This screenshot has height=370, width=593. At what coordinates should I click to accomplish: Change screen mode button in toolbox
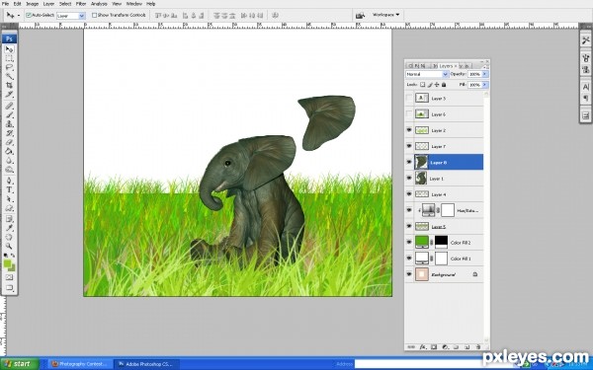[9, 288]
